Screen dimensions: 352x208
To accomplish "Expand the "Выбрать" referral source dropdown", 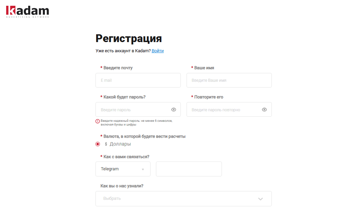I will (183, 198).
